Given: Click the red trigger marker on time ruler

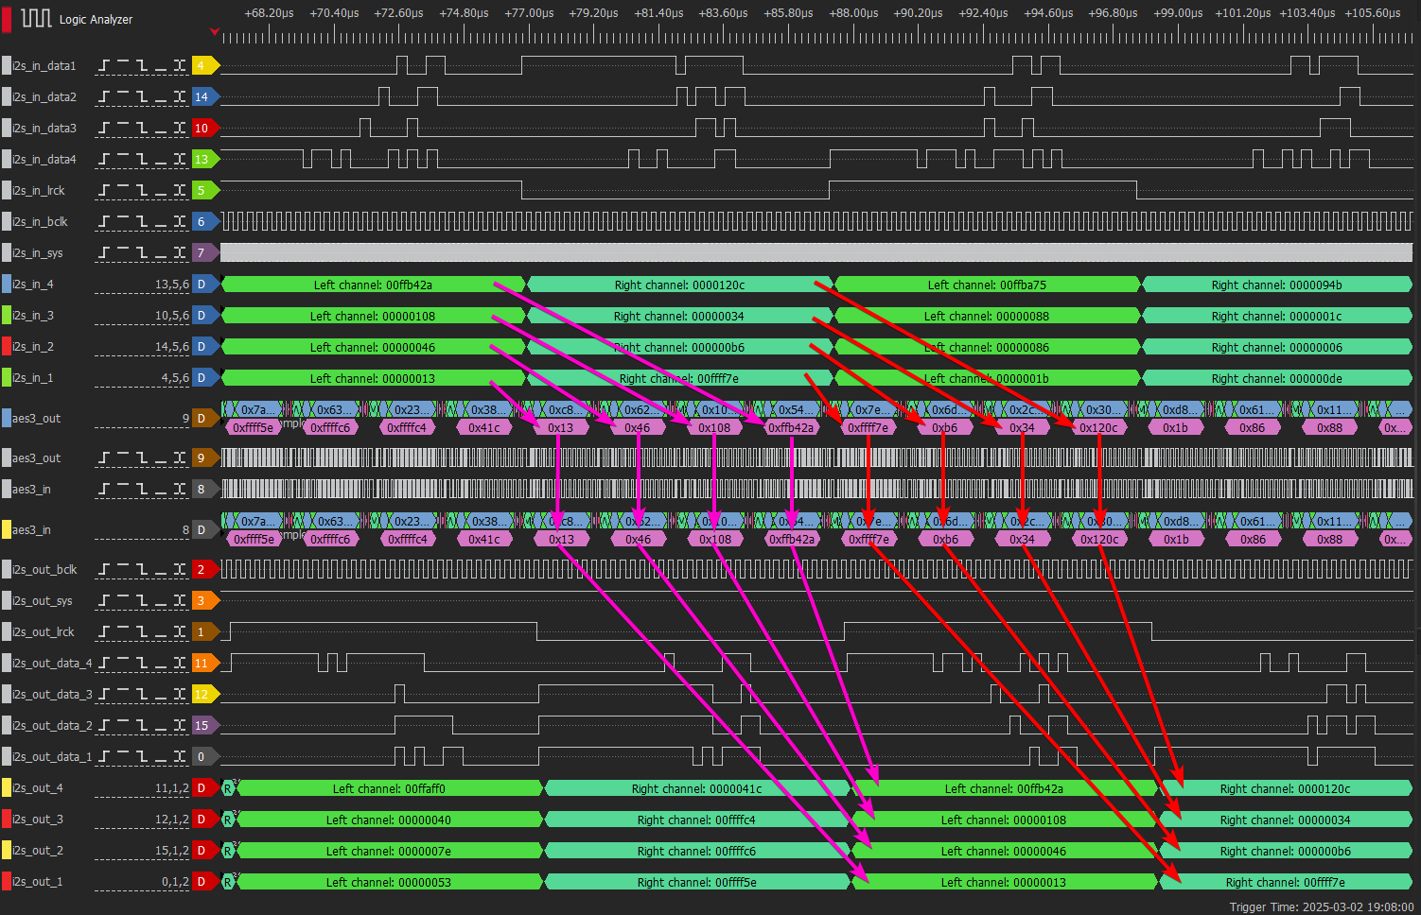Looking at the screenshot, I should click(x=215, y=33).
